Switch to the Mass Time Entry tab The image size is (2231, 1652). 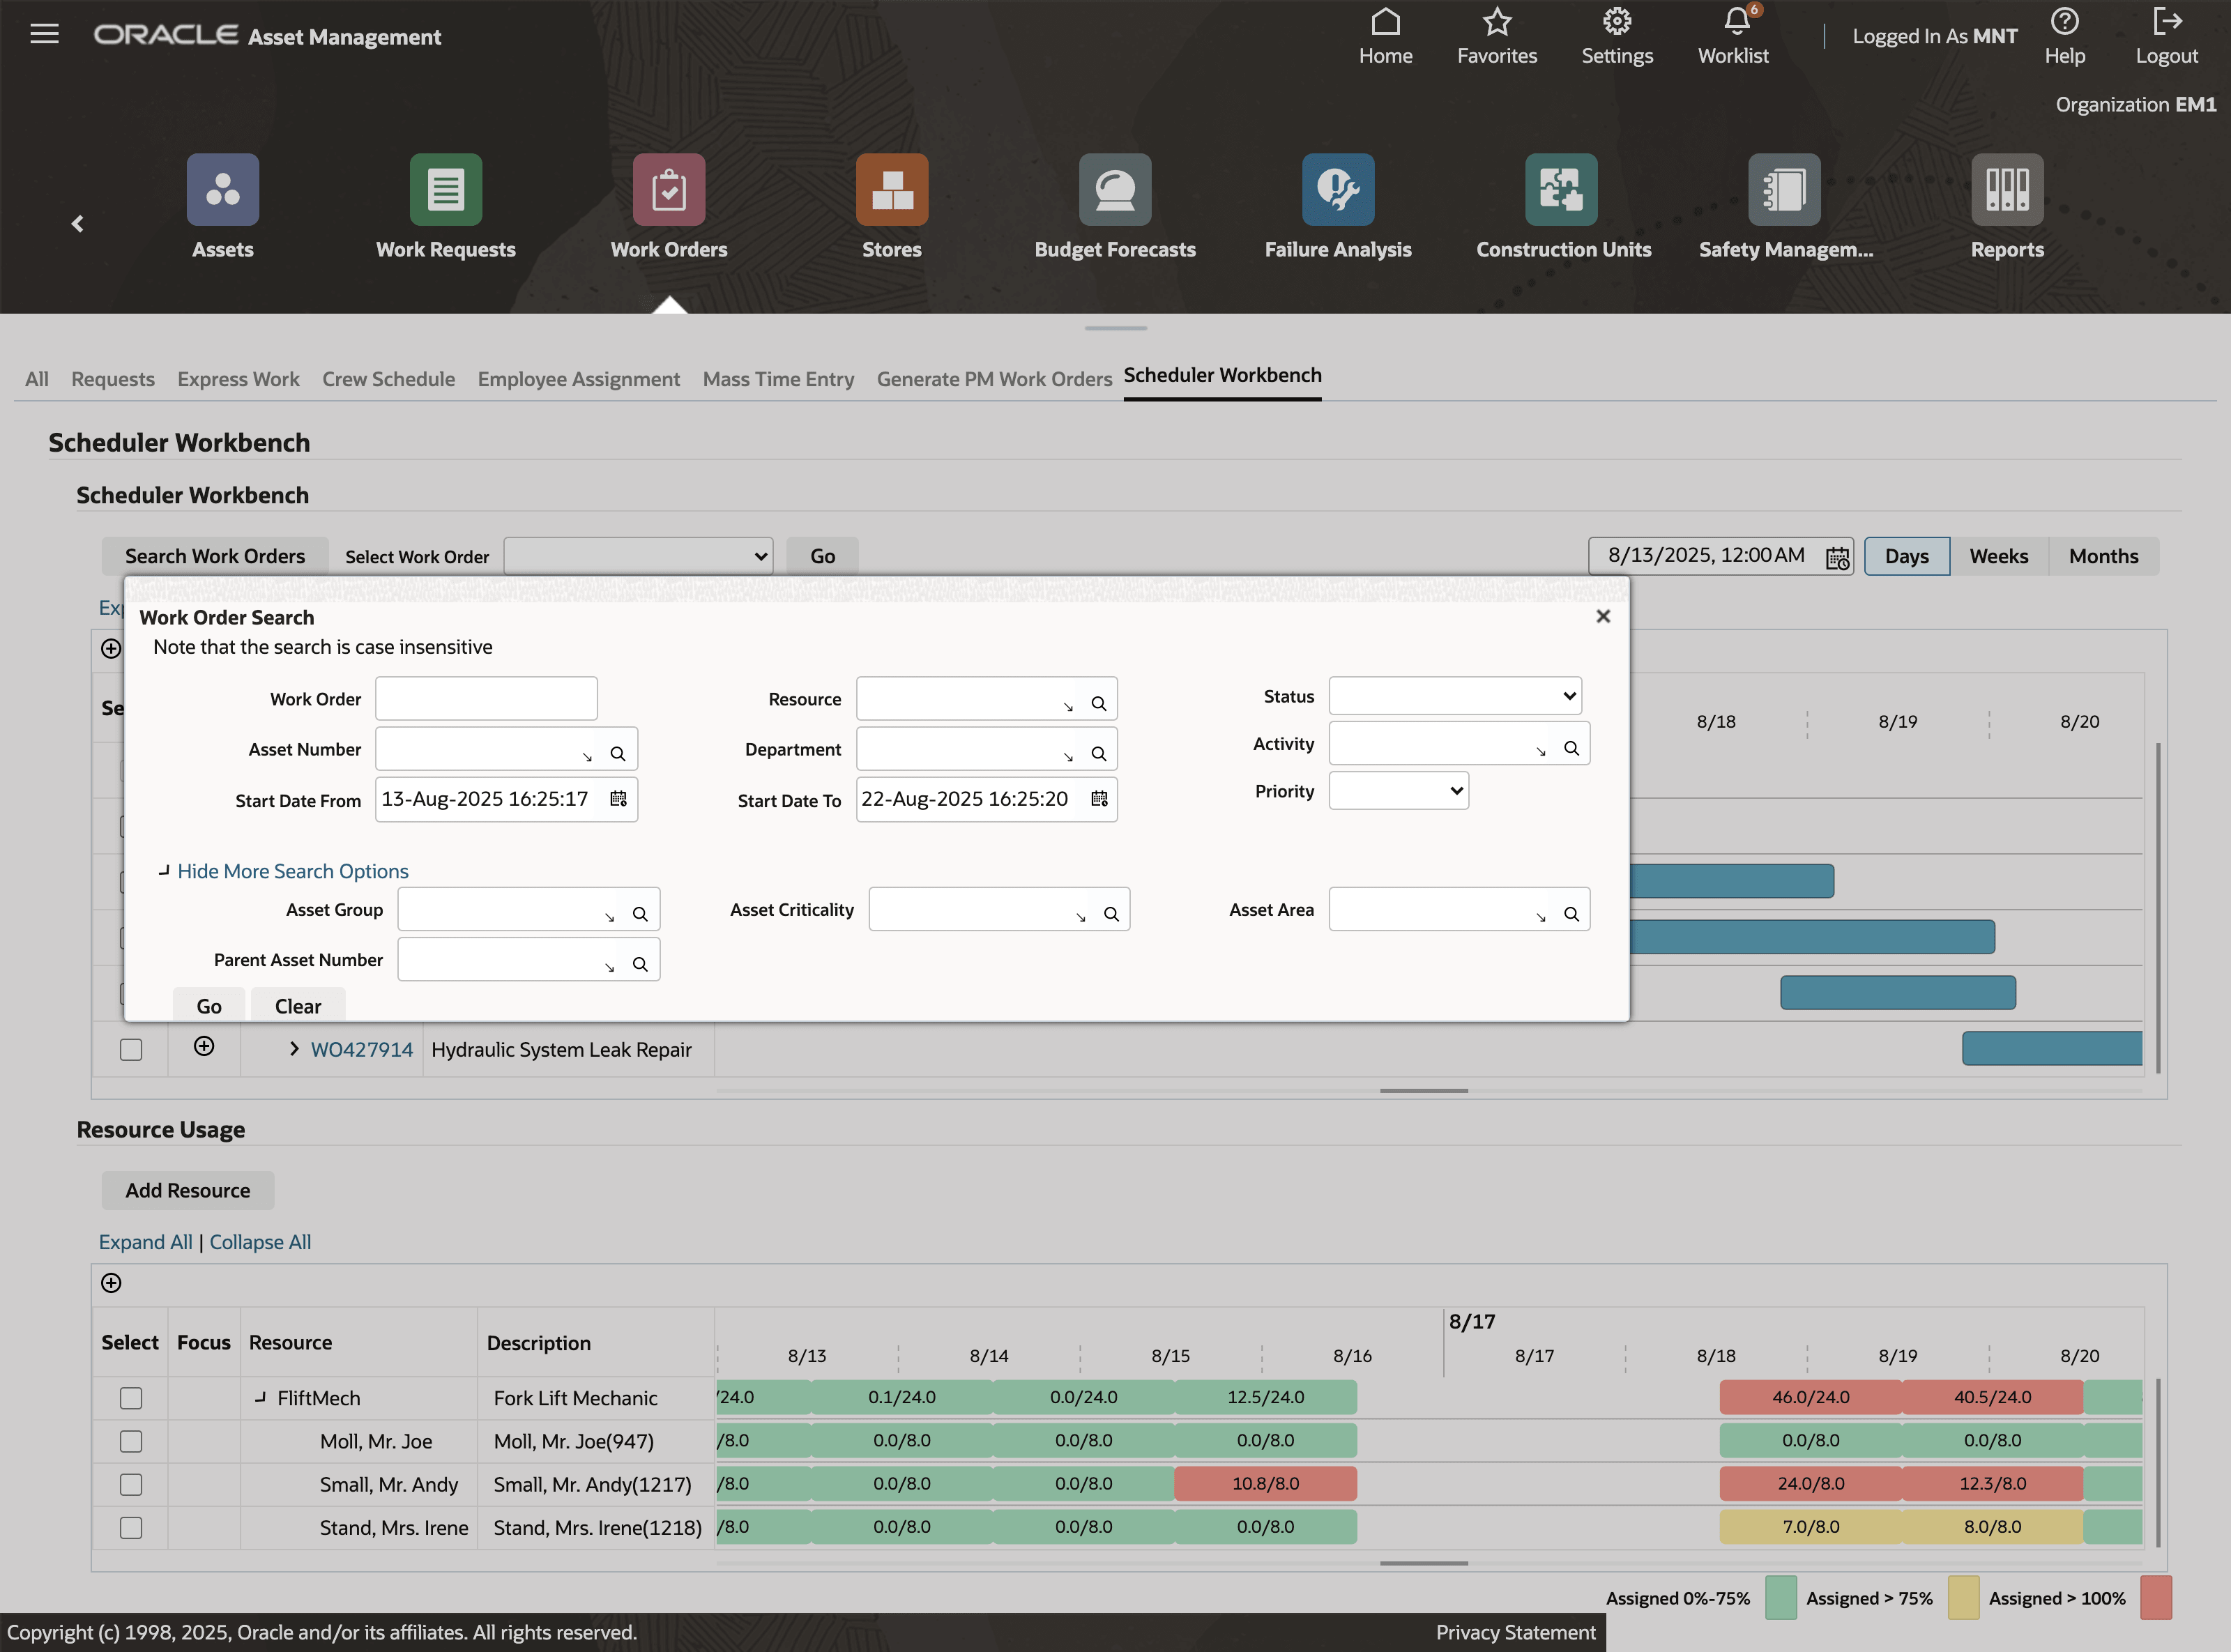(x=778, y=379)
